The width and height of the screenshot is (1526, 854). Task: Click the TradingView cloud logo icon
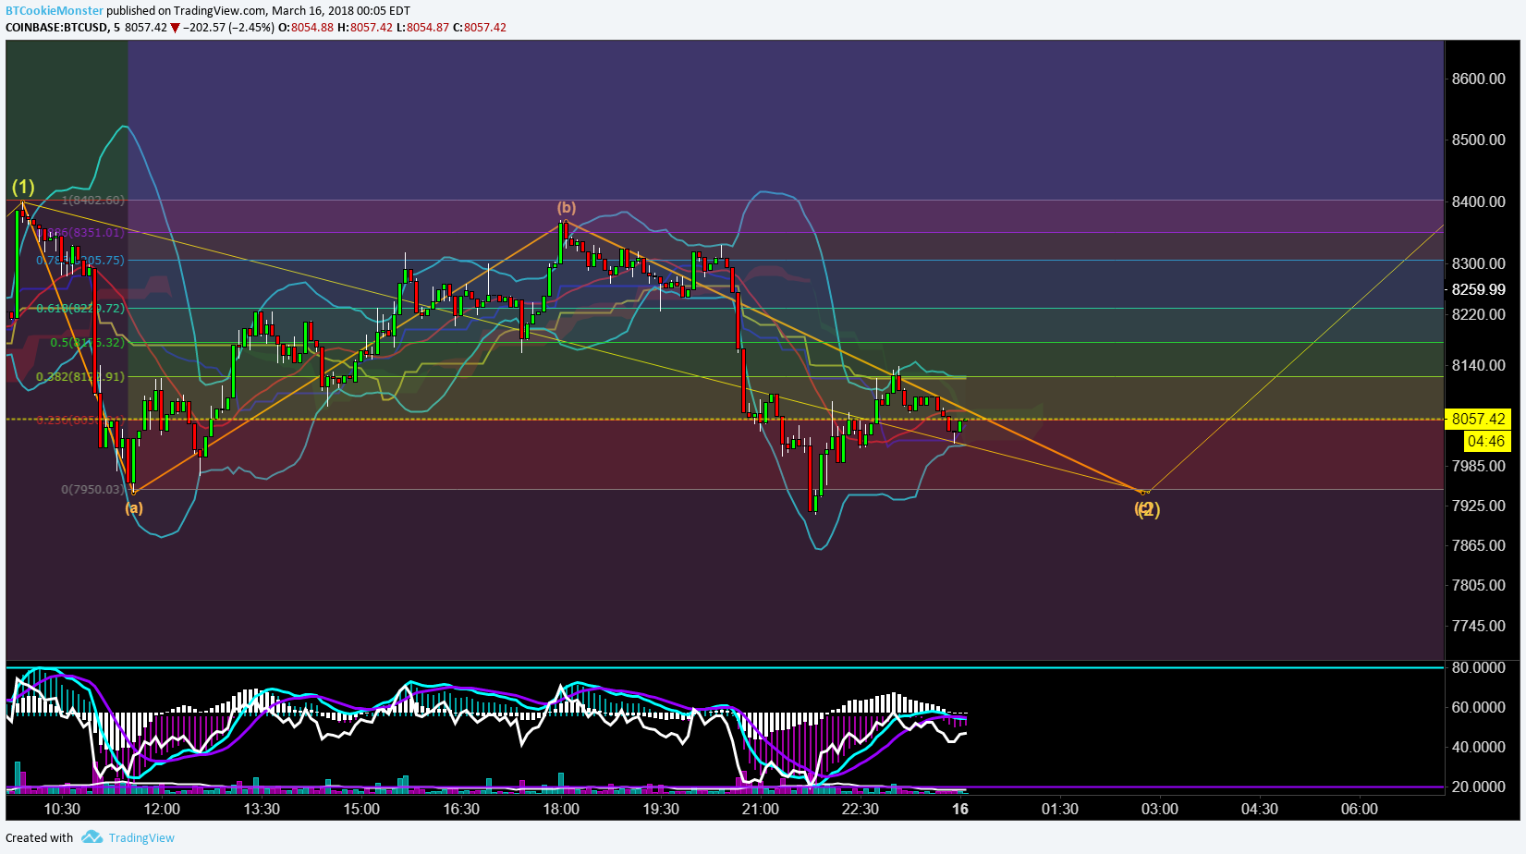click(92, 837)
